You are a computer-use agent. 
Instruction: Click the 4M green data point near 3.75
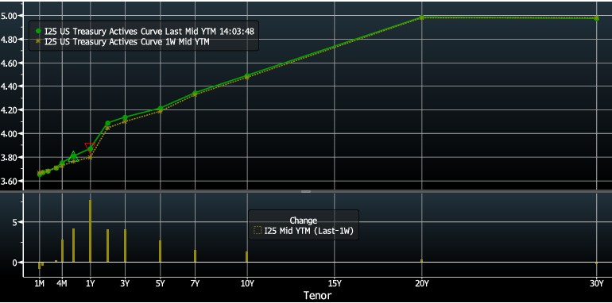tap(62, 163)
